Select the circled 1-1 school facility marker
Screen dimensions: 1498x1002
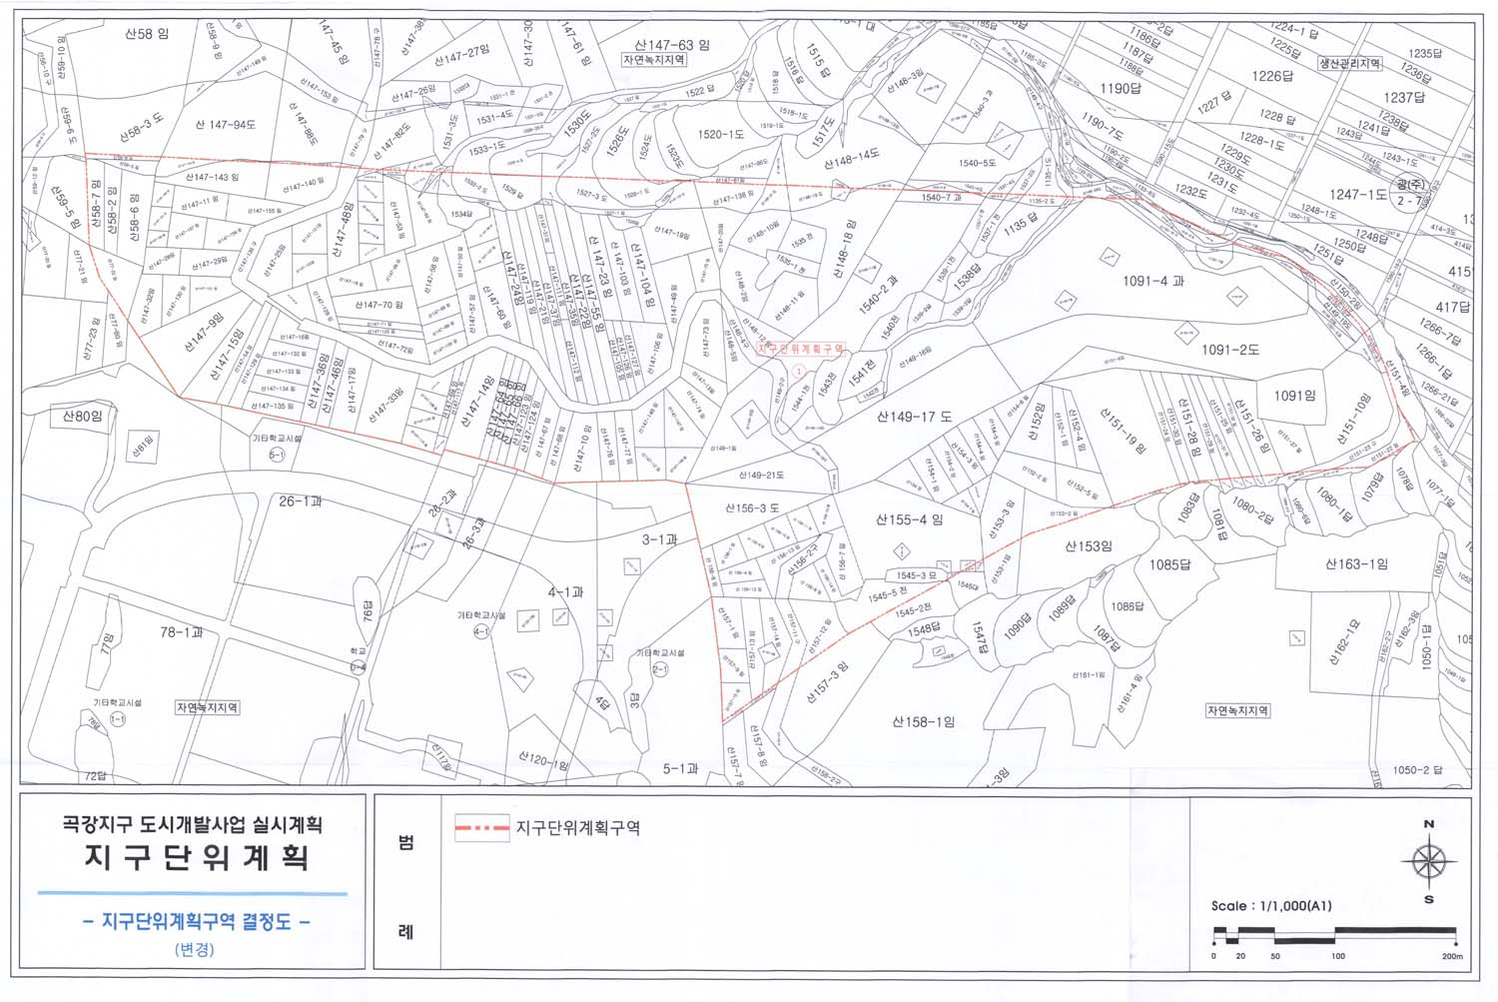pos(117,719)
